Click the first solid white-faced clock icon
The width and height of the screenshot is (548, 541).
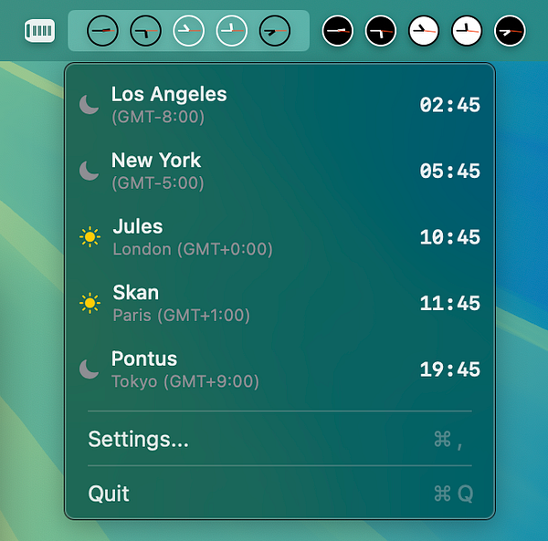click(424, 31)
